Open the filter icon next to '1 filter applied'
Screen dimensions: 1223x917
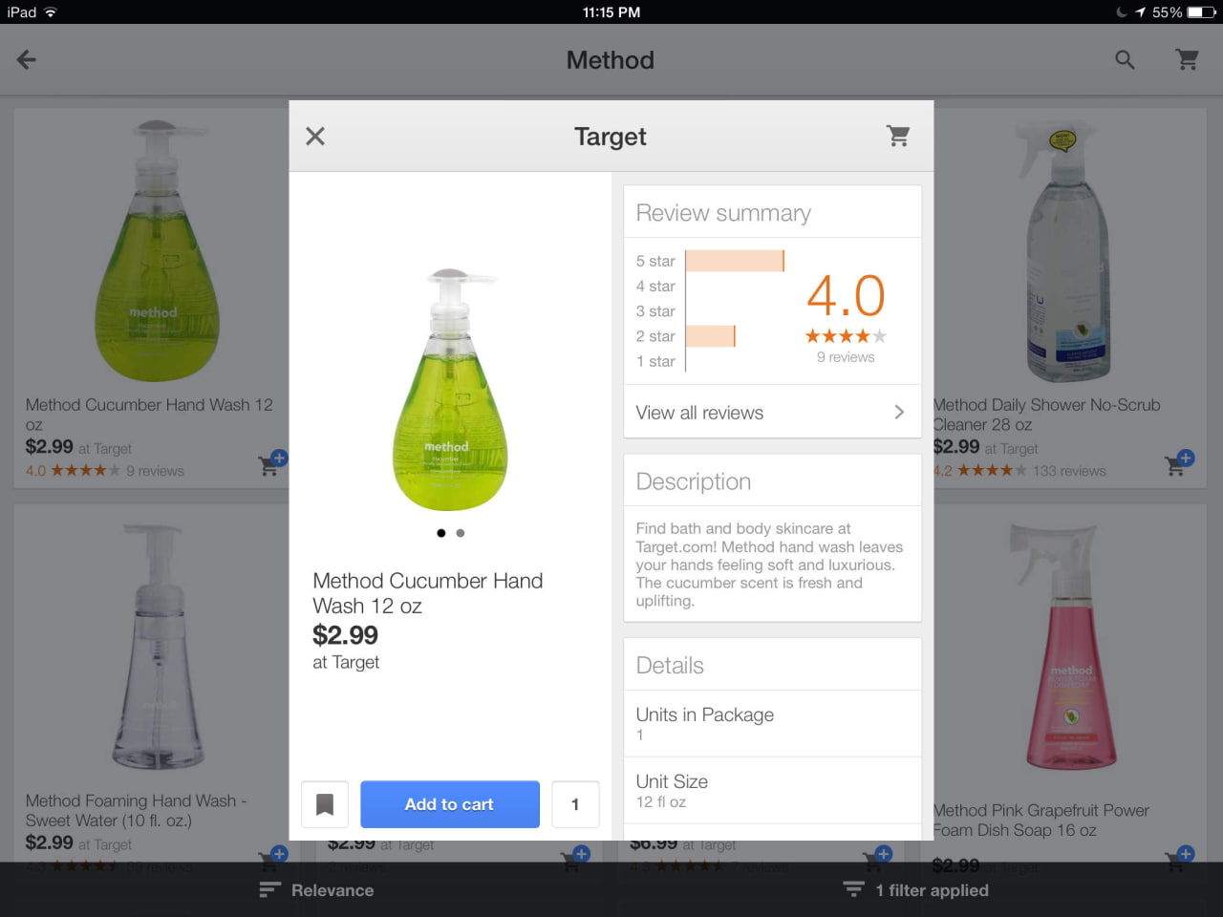click(852, 889)
